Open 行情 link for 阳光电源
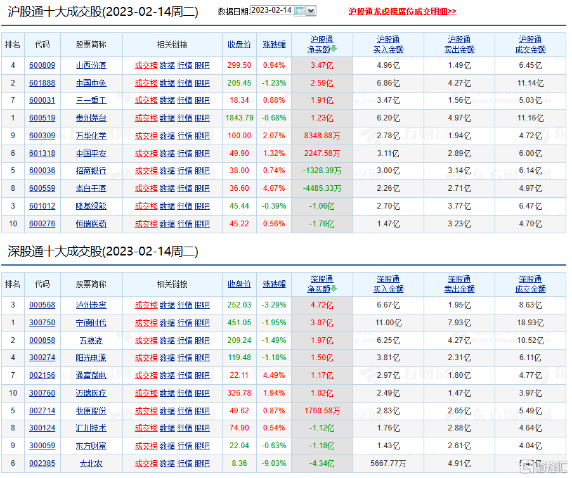This screenshot has width=572, height=478. (185, 358)
